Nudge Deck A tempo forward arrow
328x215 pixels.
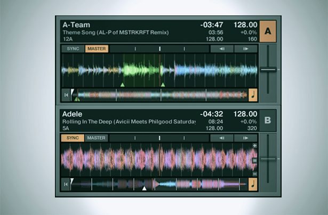[246, 48]
